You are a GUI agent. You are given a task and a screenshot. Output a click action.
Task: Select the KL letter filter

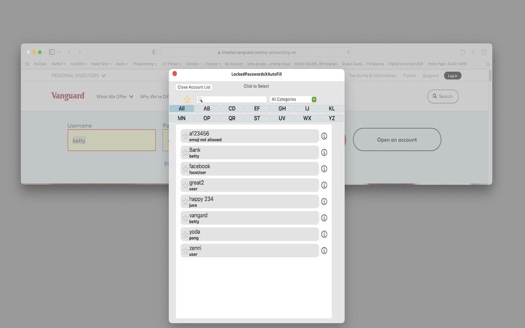click(332, 108)
